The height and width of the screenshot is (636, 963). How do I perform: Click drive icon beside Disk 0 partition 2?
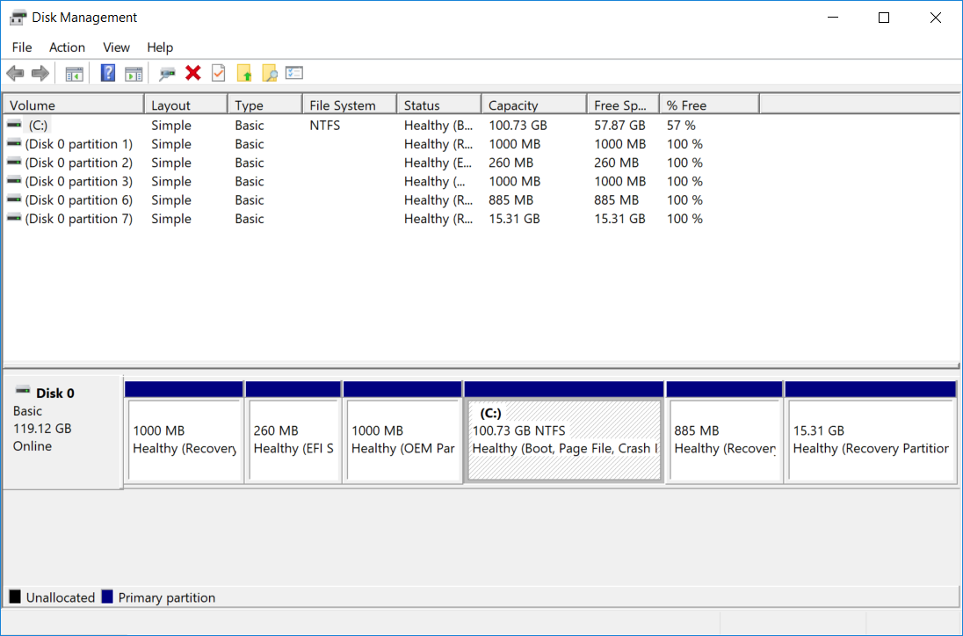[x=14, y=162]
